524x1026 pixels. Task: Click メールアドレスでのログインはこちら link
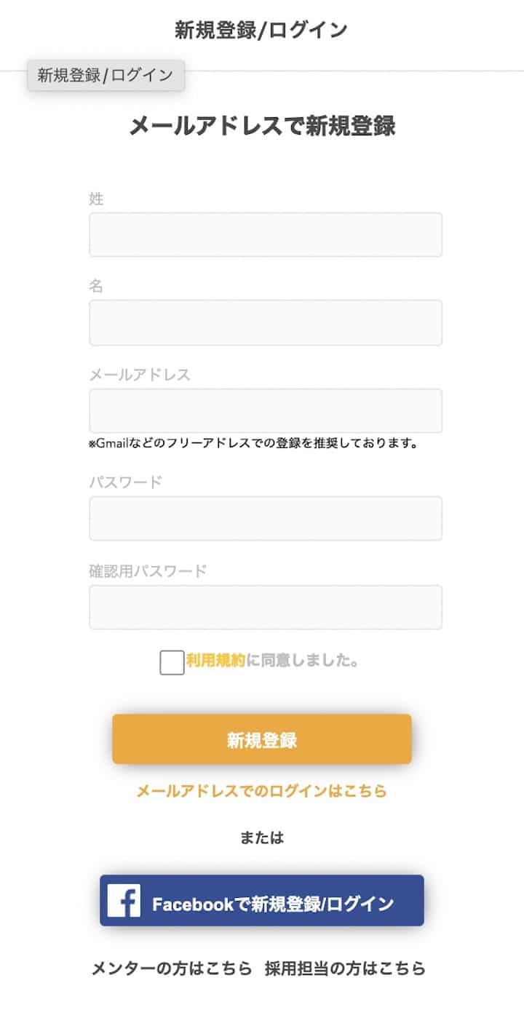click(x=262, y=791)
